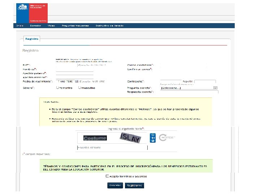This screenshot has width=260, height=195.
Task: Click the reCAPTCHA logo
Action: coord(166,138)
